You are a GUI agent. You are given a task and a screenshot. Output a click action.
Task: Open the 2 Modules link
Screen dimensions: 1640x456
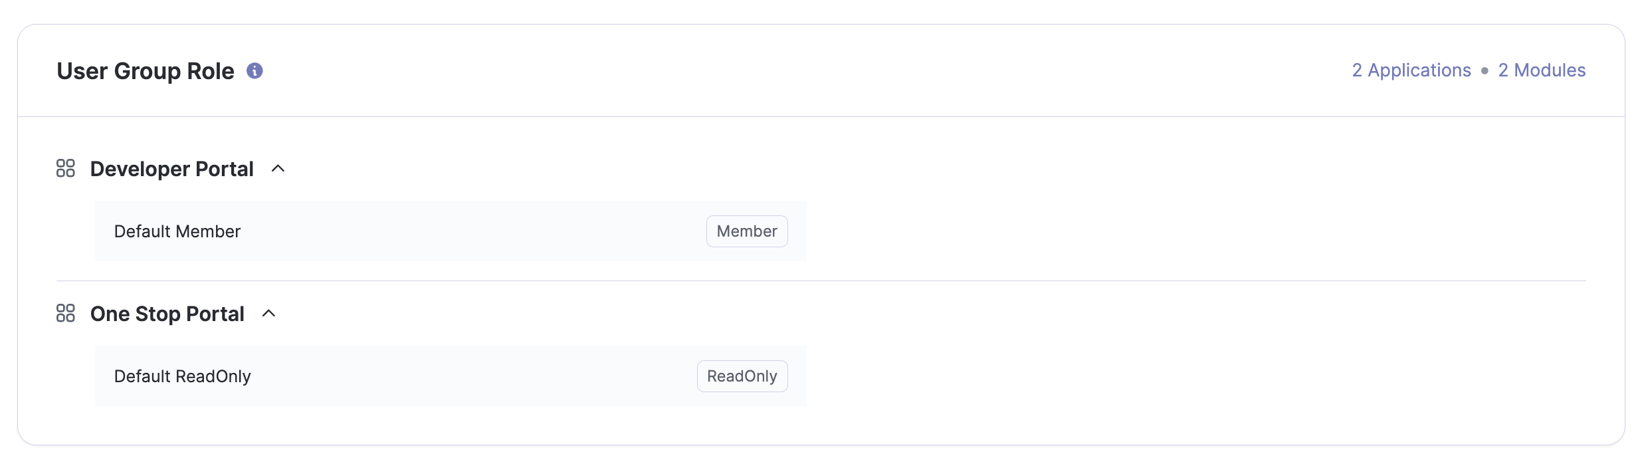(1542, 70)
